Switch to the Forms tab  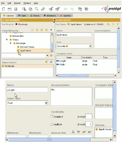[35, 16]
